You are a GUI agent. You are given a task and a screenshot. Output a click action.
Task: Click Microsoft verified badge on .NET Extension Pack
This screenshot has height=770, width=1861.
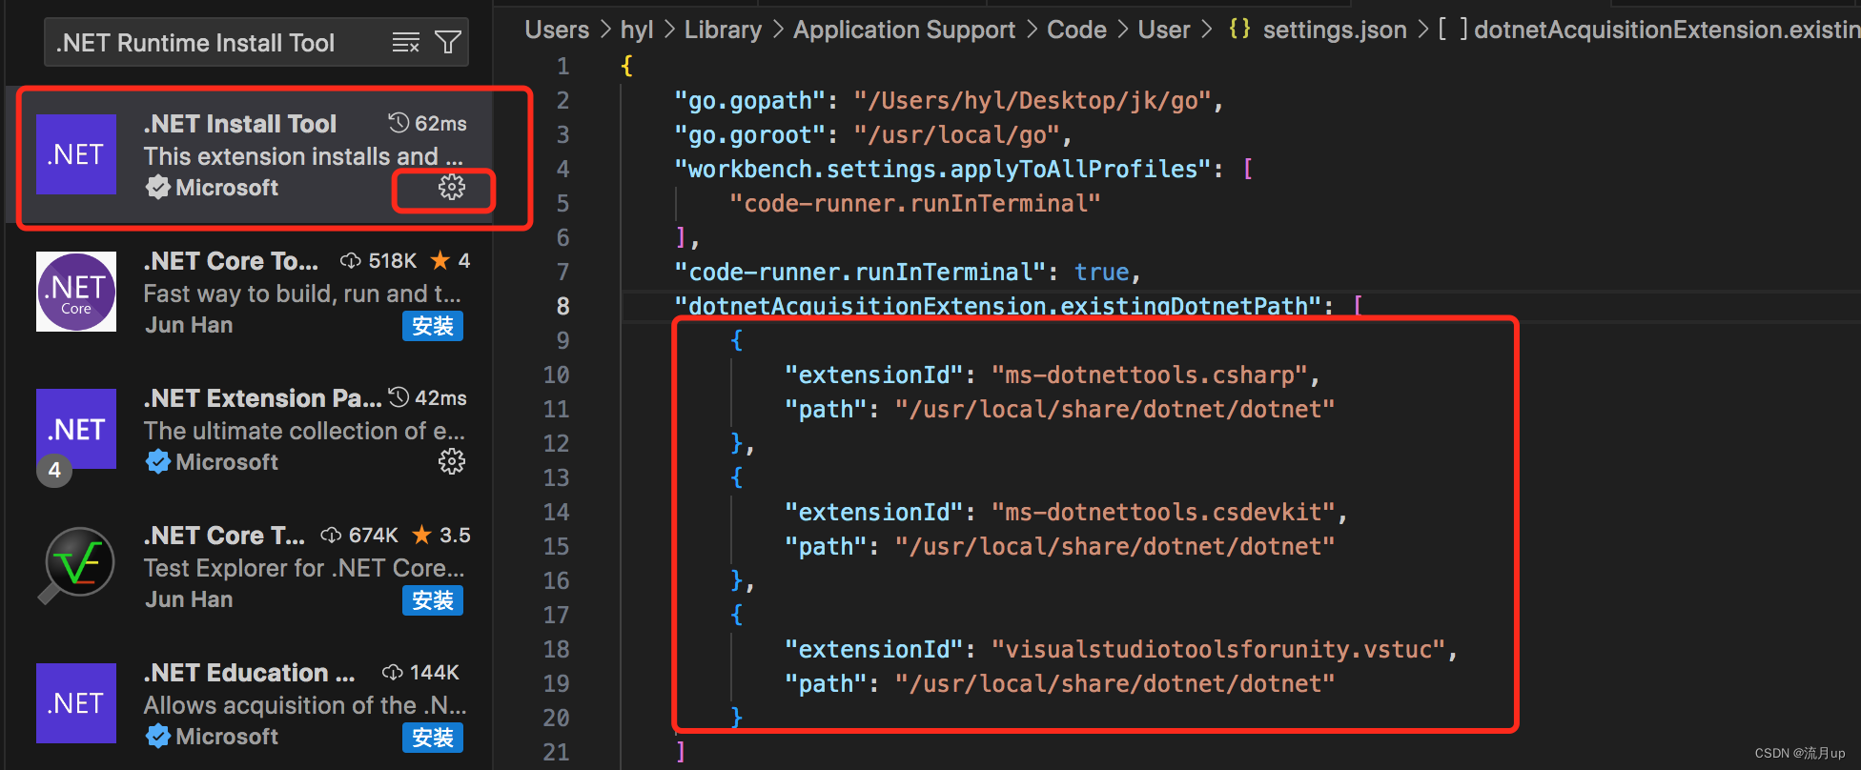tap(157, 462)
